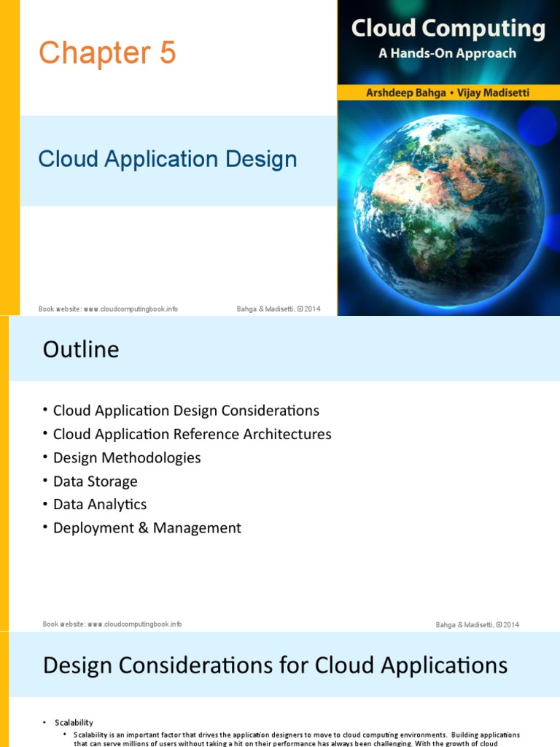This screenshot has width=560, height=747.
Task: Click the Chapter 5 heading
Action: coord(107,53)
